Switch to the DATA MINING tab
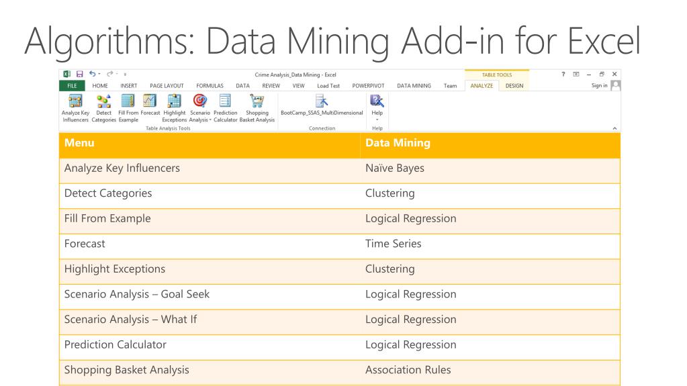687x386 pixels. [414, 85]
